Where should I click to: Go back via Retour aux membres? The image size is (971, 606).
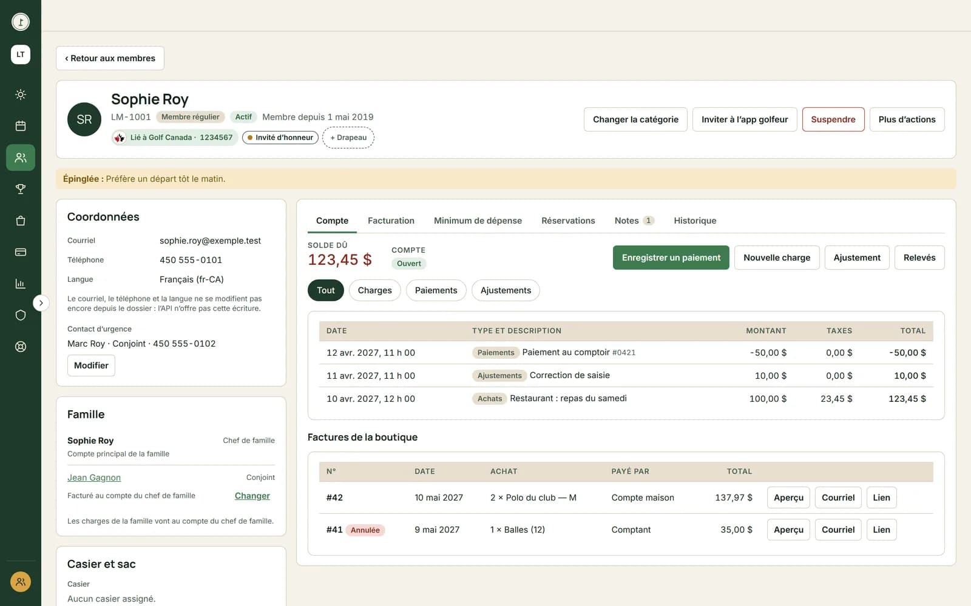point(110,58)
